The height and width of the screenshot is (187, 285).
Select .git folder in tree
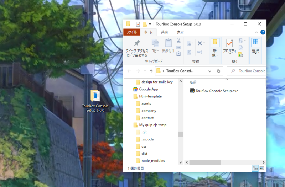pos(141,132)
